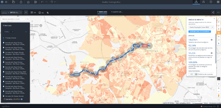Click the END marker on the map

145,46
